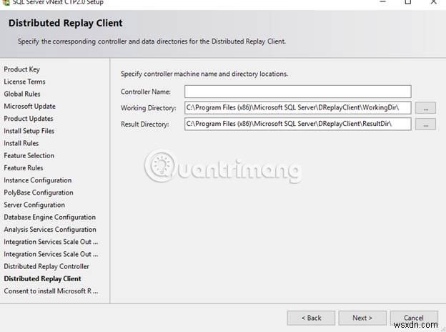The width and height of the screenshot is (446, 332).
Task: Close the setup window
Action: coord(433,2)
